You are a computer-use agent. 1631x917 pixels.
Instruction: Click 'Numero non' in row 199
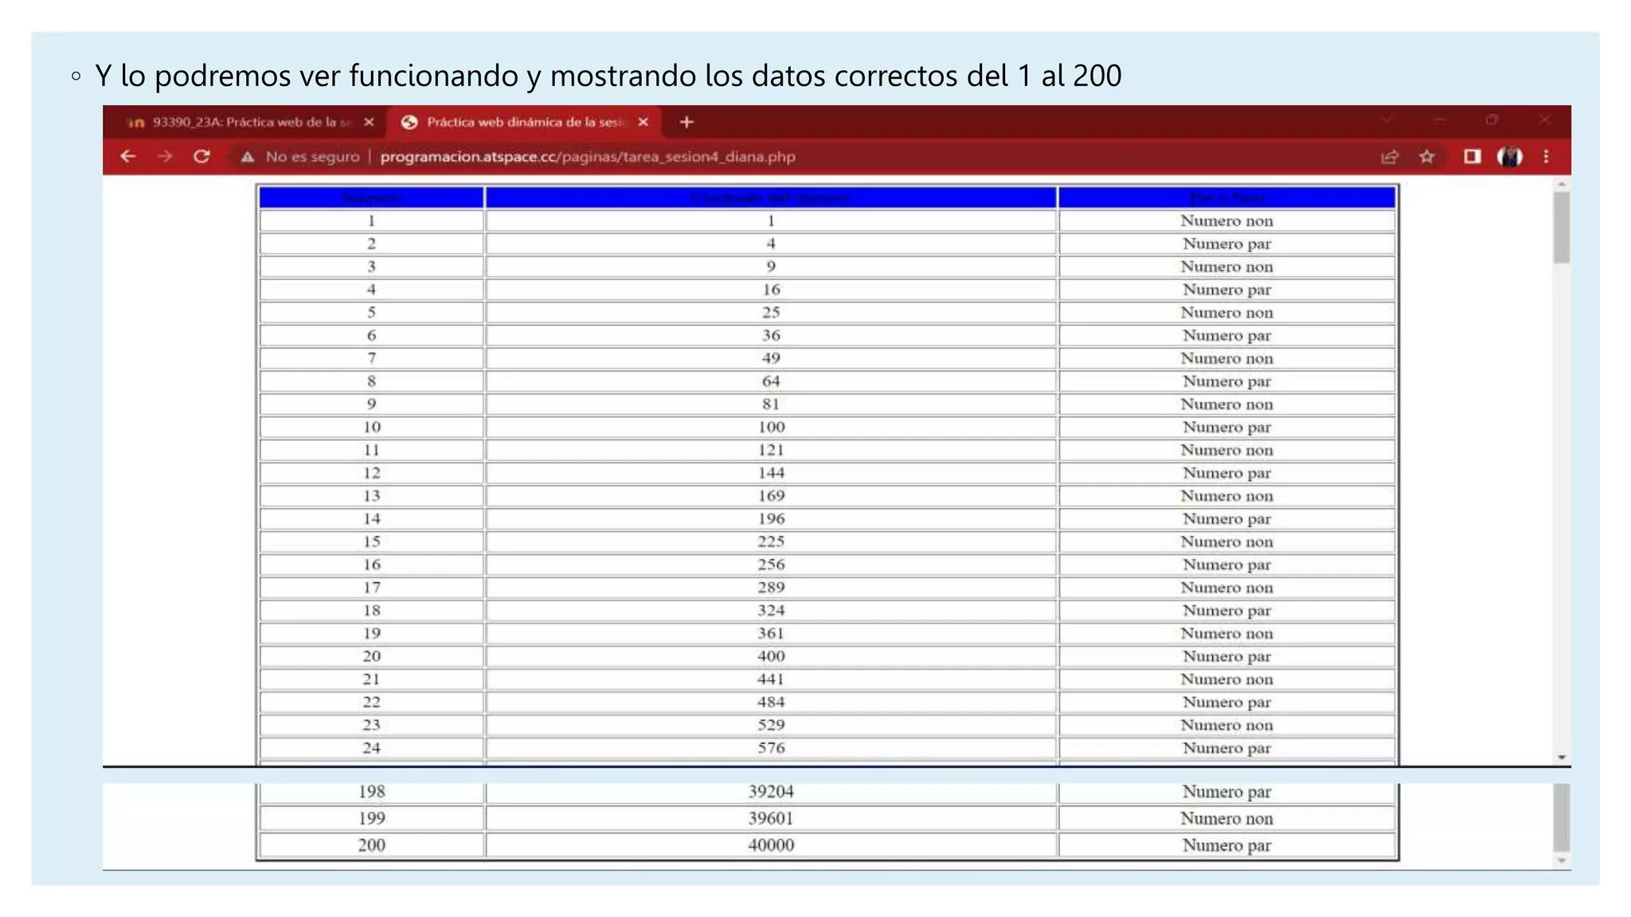[x=1227, y=818]
